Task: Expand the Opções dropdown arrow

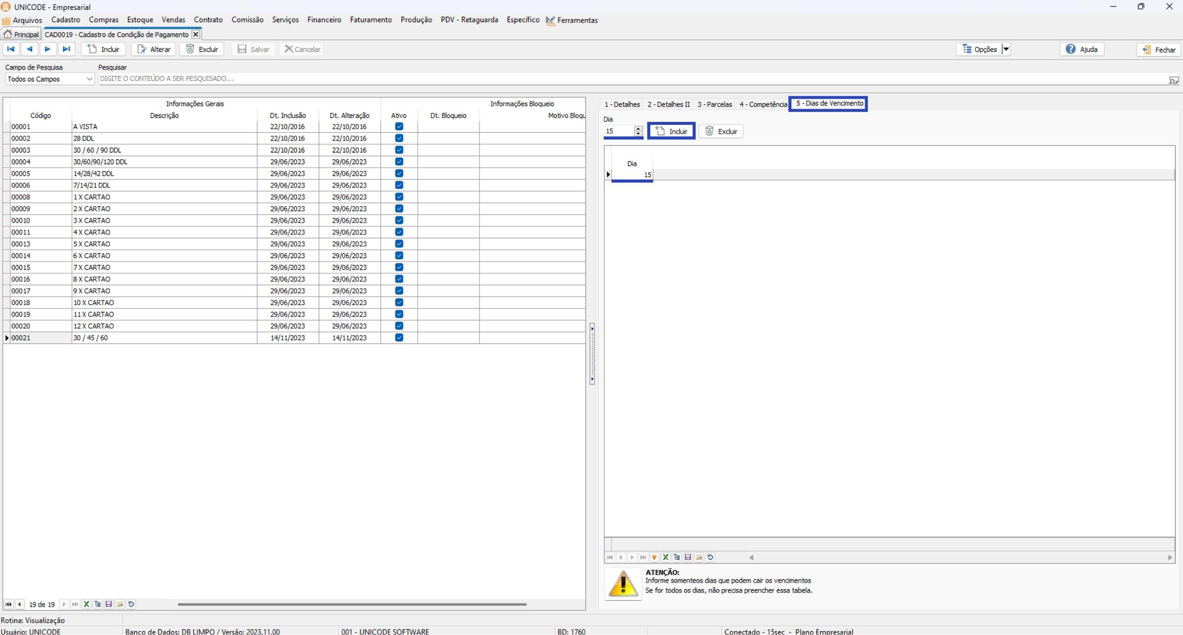Action: pos(1006,49)
